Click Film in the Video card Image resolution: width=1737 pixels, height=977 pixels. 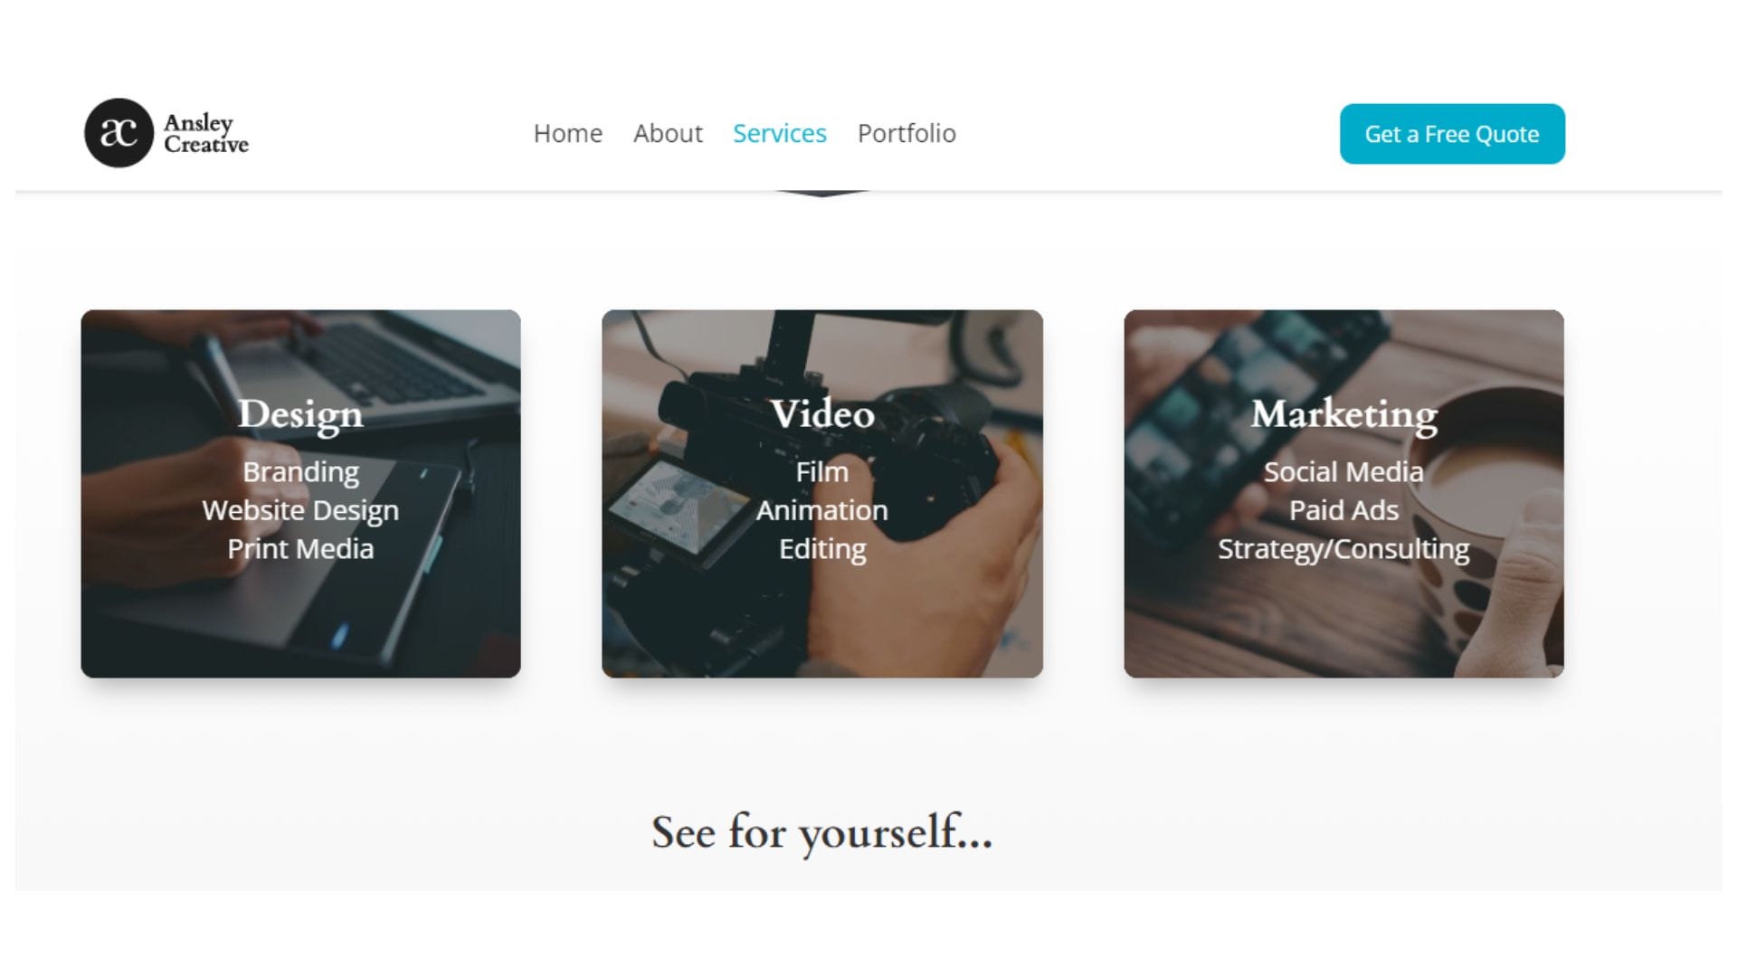coord(822,472)
